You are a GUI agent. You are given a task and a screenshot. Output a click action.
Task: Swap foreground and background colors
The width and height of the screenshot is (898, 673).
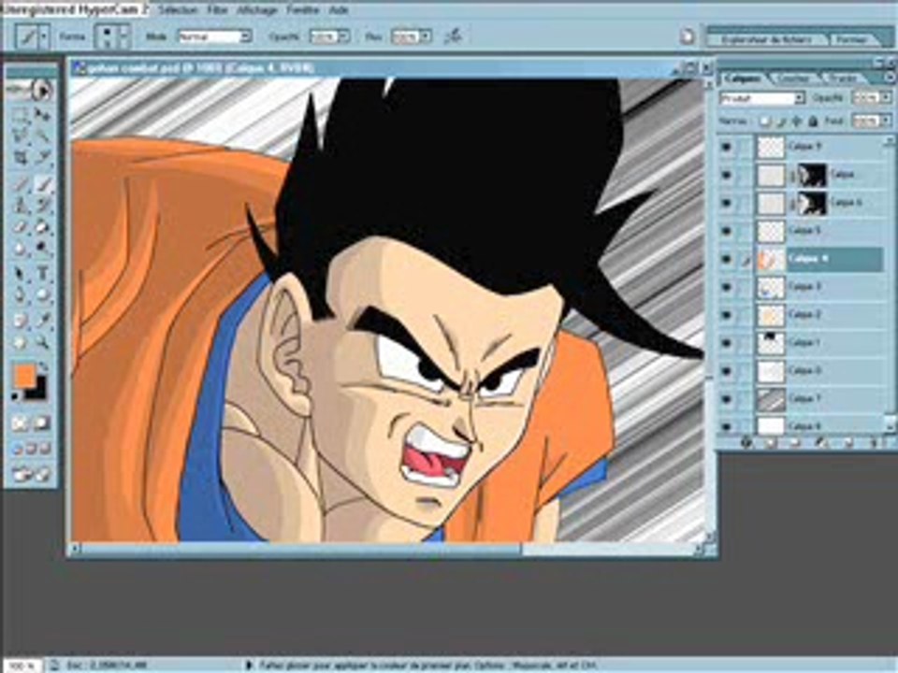44,366
